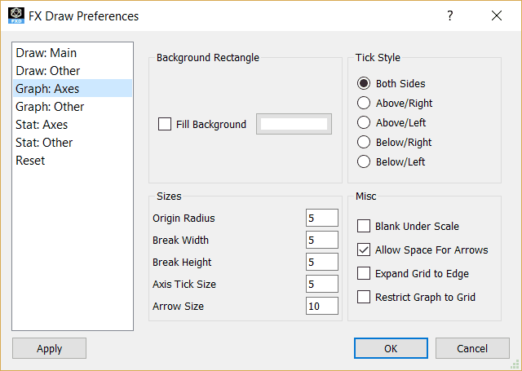Click the Axis Tick Size label
The width and height of the screenshot is (522, 371).
(184, 284)
